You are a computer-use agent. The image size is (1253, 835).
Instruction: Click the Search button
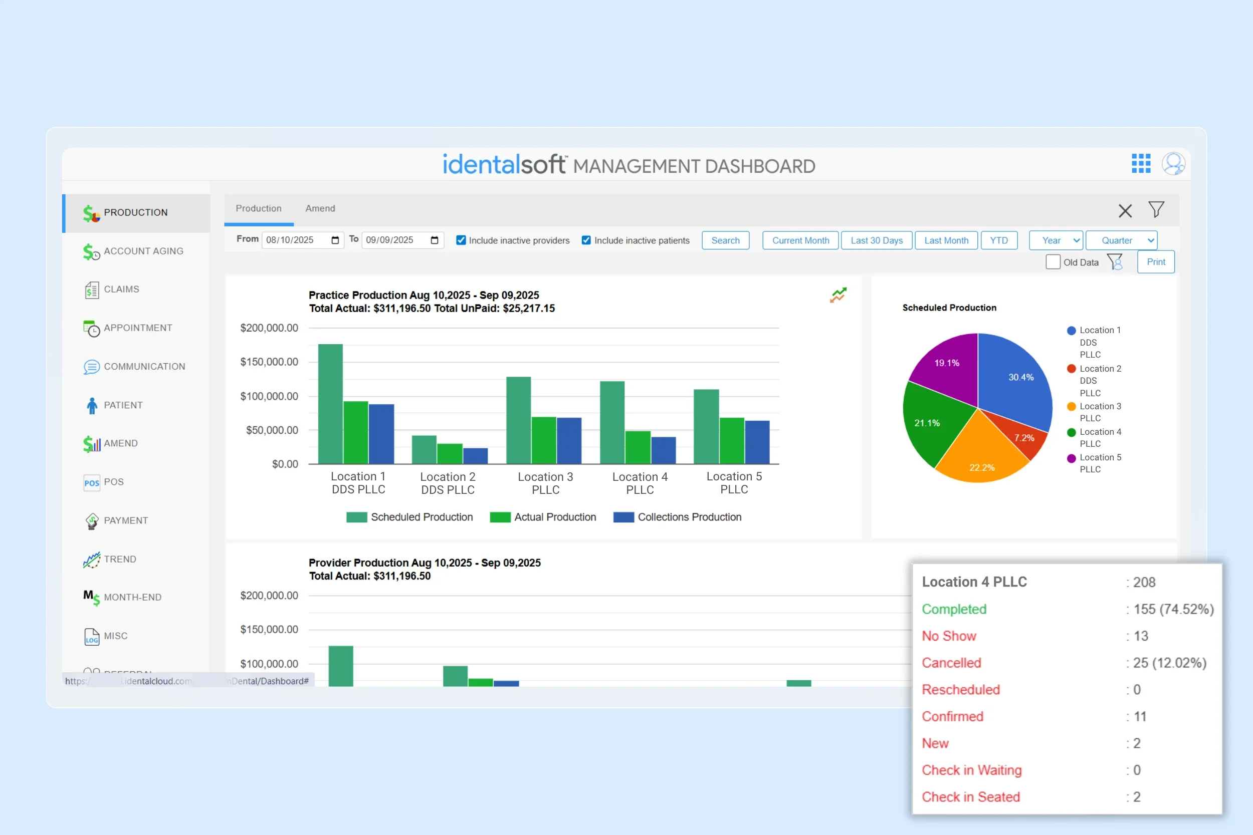click(725, 240)
